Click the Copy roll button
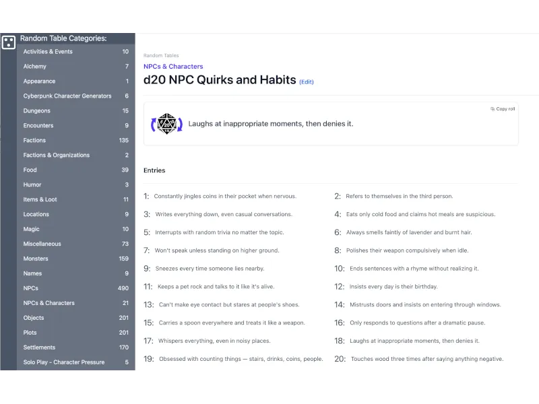 503,109
